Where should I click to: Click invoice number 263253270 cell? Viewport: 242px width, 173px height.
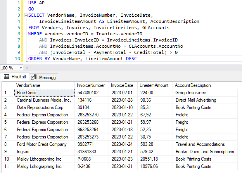click(92, 115)
